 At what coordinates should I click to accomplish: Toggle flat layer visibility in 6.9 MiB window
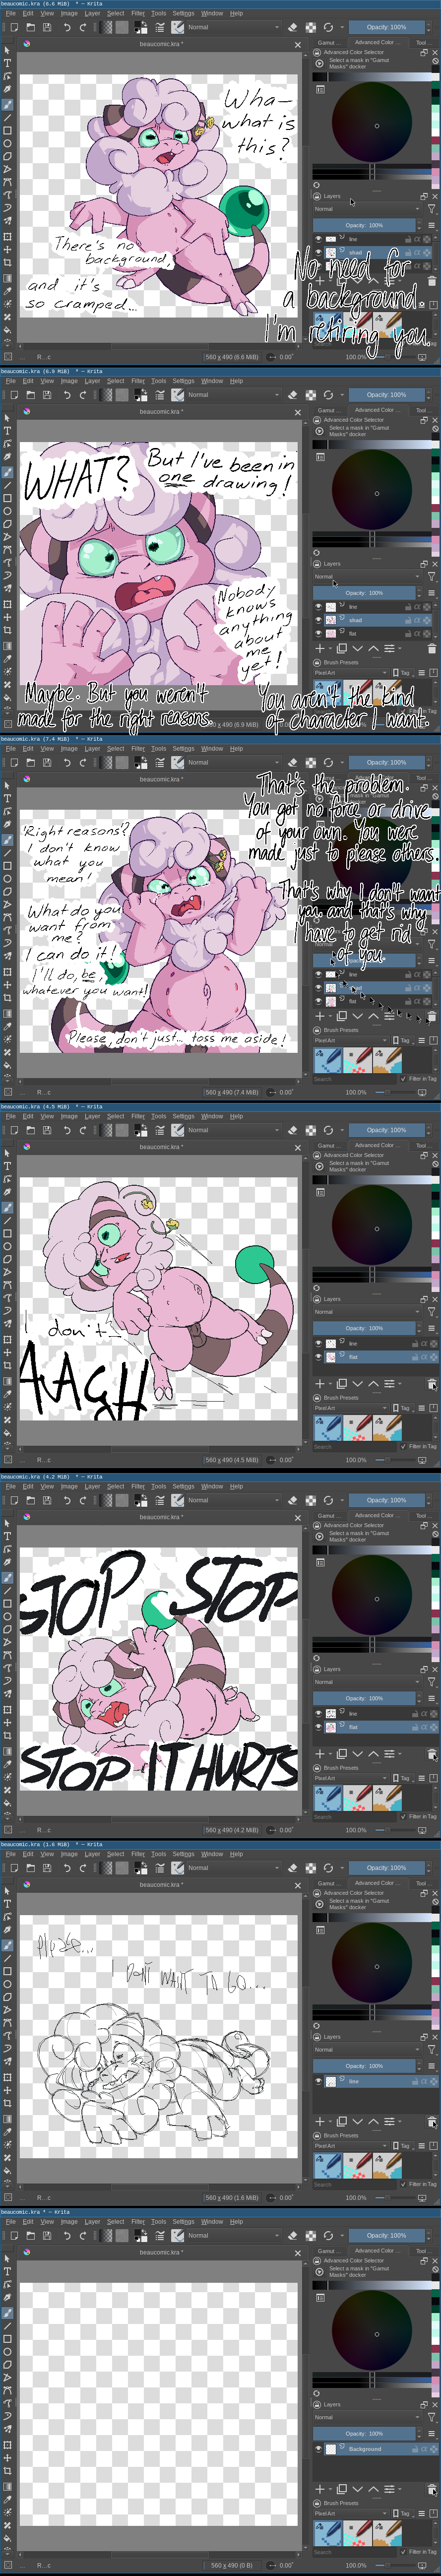tap(319, 633)
